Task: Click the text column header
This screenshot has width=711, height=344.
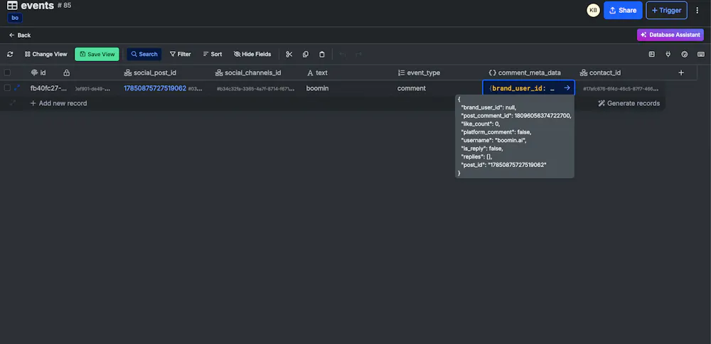Action: tap(317, 72)
